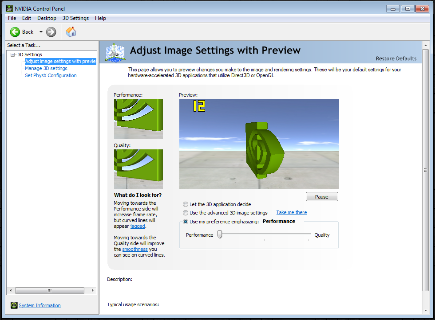Click the task pane horizontal scrollbar thumb
This screenshot has width=435, height=320.
pyautogui.click(x=50, y=290)
